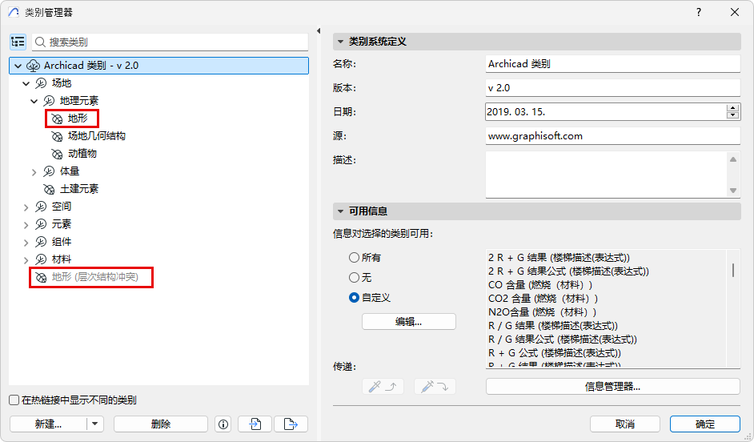
Task: Toggle the tree view mode icon beside search
Action: (x=18, y=42)
